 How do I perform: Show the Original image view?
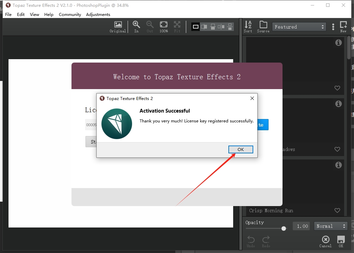[x=118, y=27]
